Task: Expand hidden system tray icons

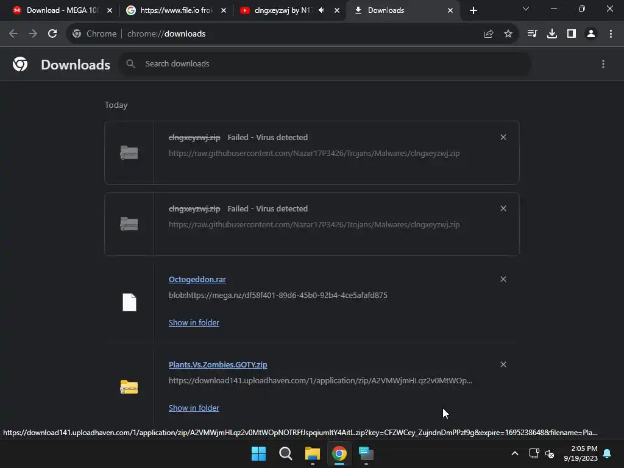Action: (x=514, y=453)
